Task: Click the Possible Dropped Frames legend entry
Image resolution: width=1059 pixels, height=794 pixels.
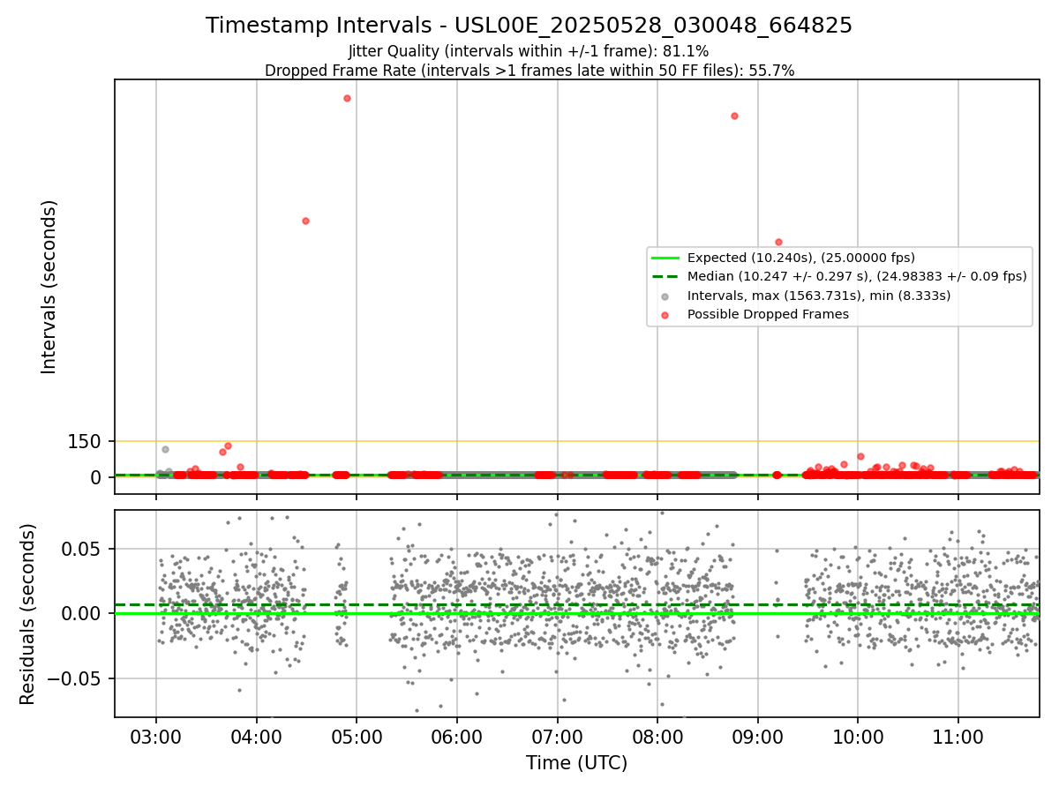Action: pos(768,314)
